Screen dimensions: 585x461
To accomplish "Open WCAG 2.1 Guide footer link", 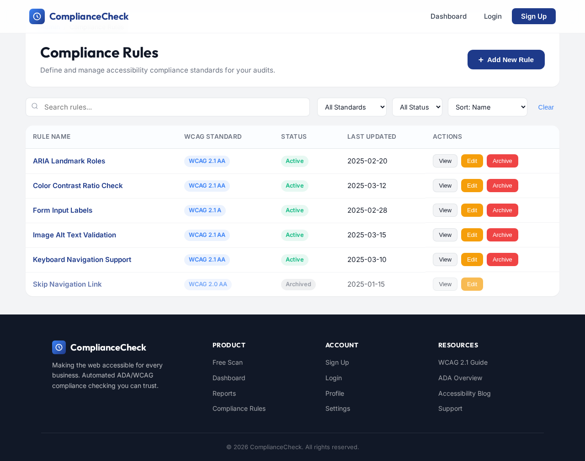I will pyautogui.click(x=463, y=362).
